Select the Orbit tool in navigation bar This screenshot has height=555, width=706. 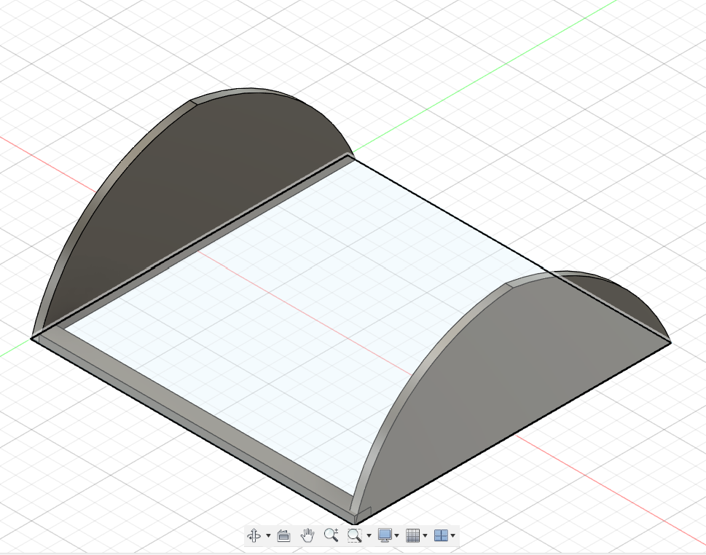tap(254, 535)
